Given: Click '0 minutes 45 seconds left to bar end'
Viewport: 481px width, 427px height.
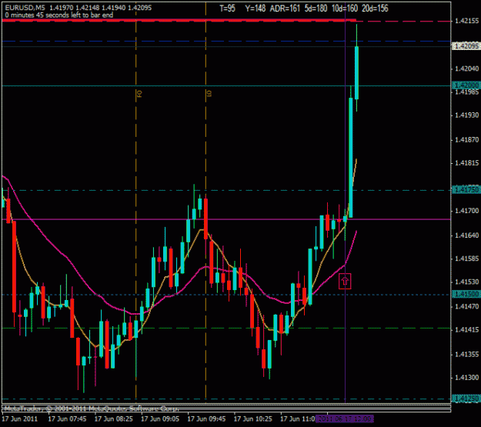Looking at the screenshot, I should tap(59, 15).
